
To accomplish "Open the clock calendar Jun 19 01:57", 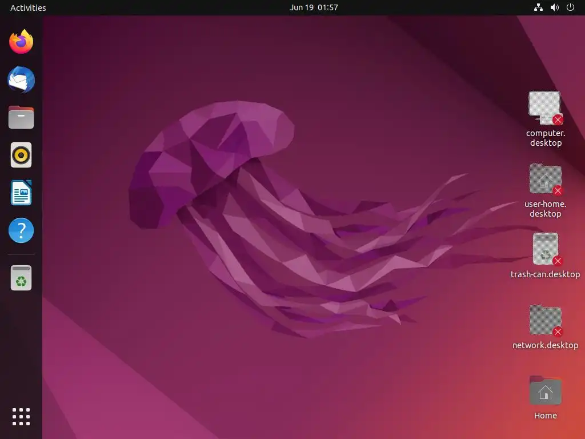I will coord(314,7).
